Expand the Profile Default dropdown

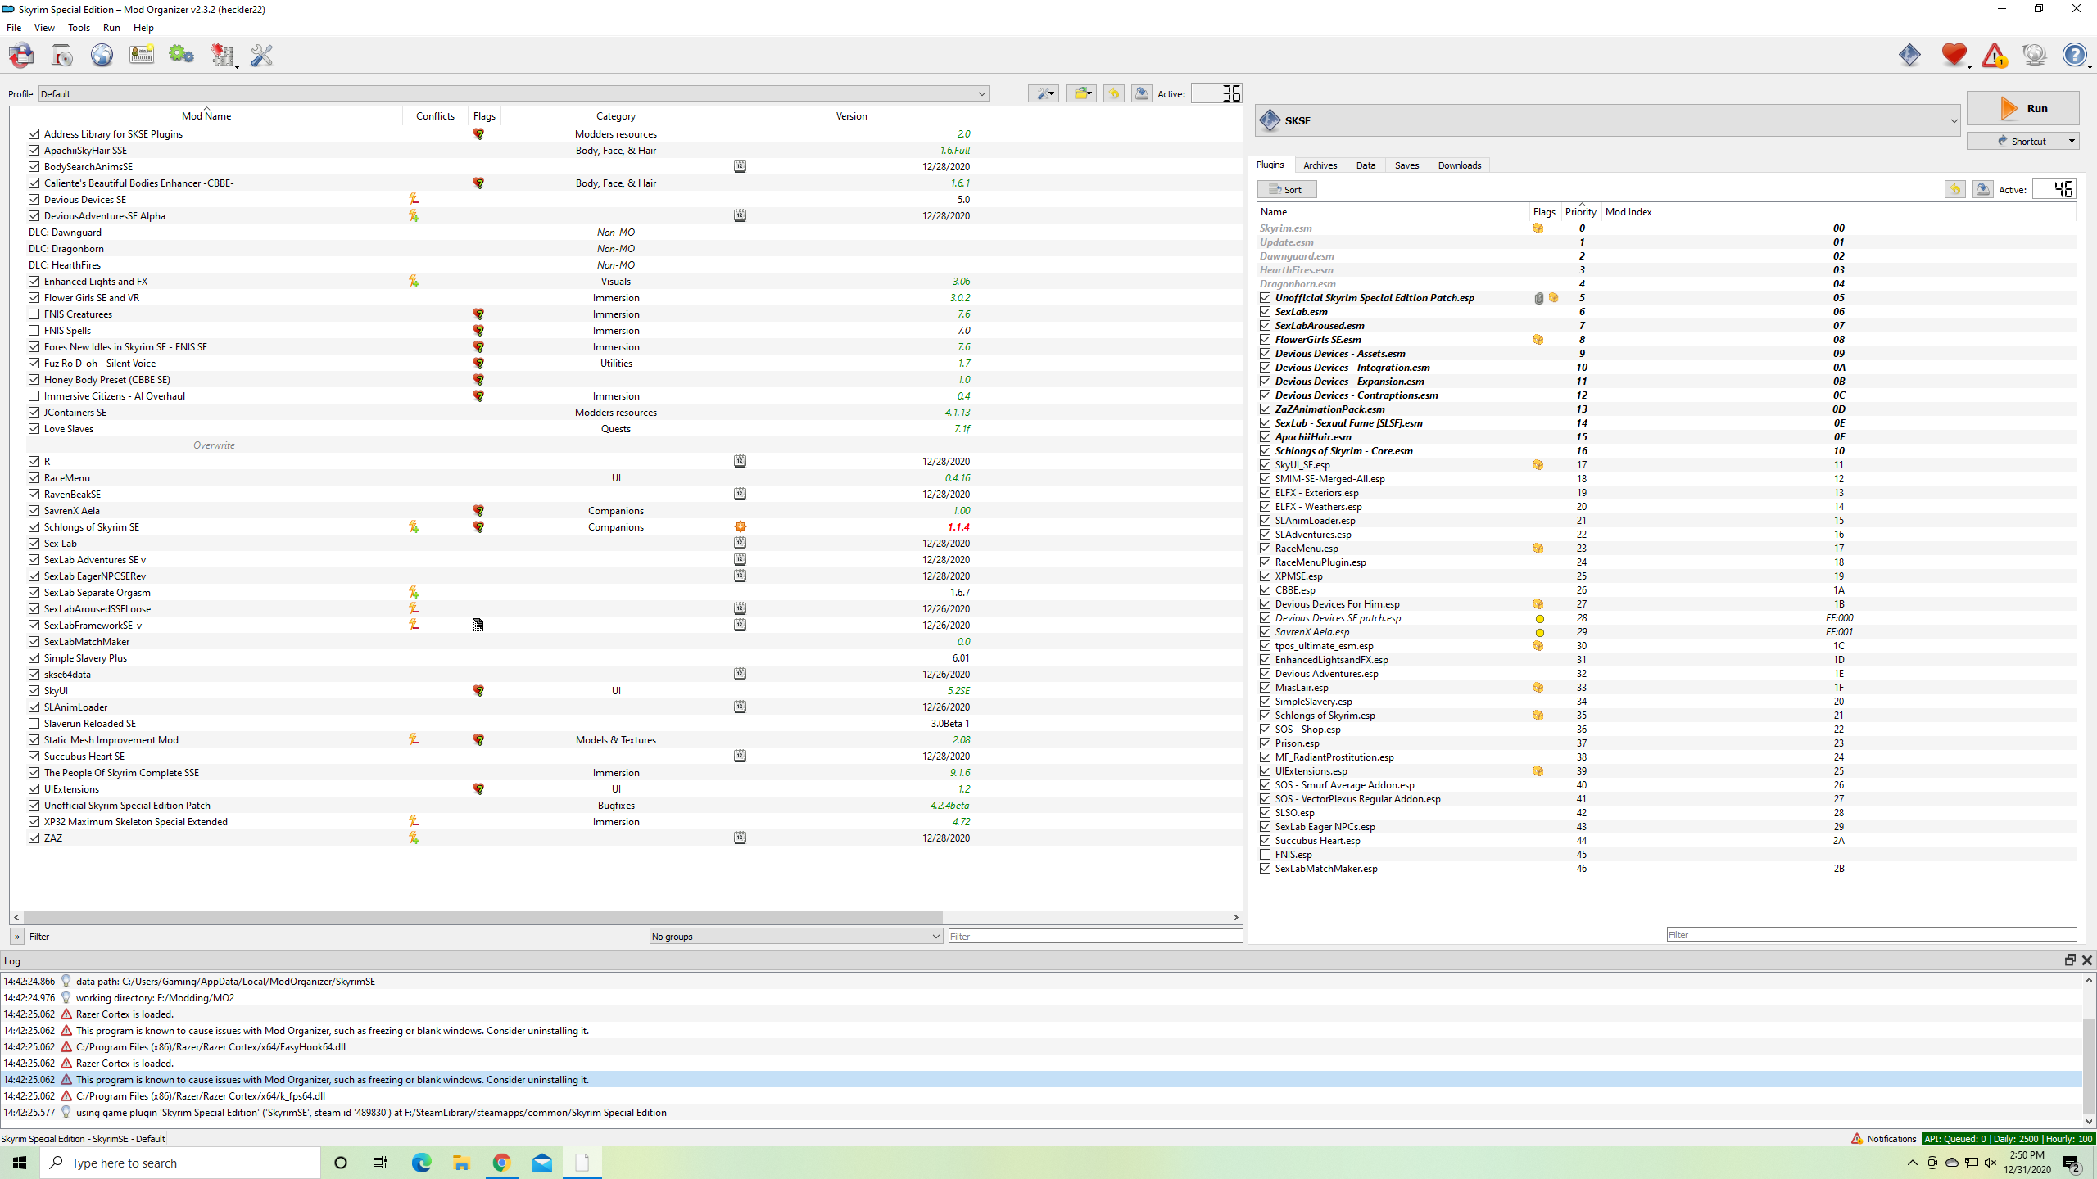coord(514,93)
